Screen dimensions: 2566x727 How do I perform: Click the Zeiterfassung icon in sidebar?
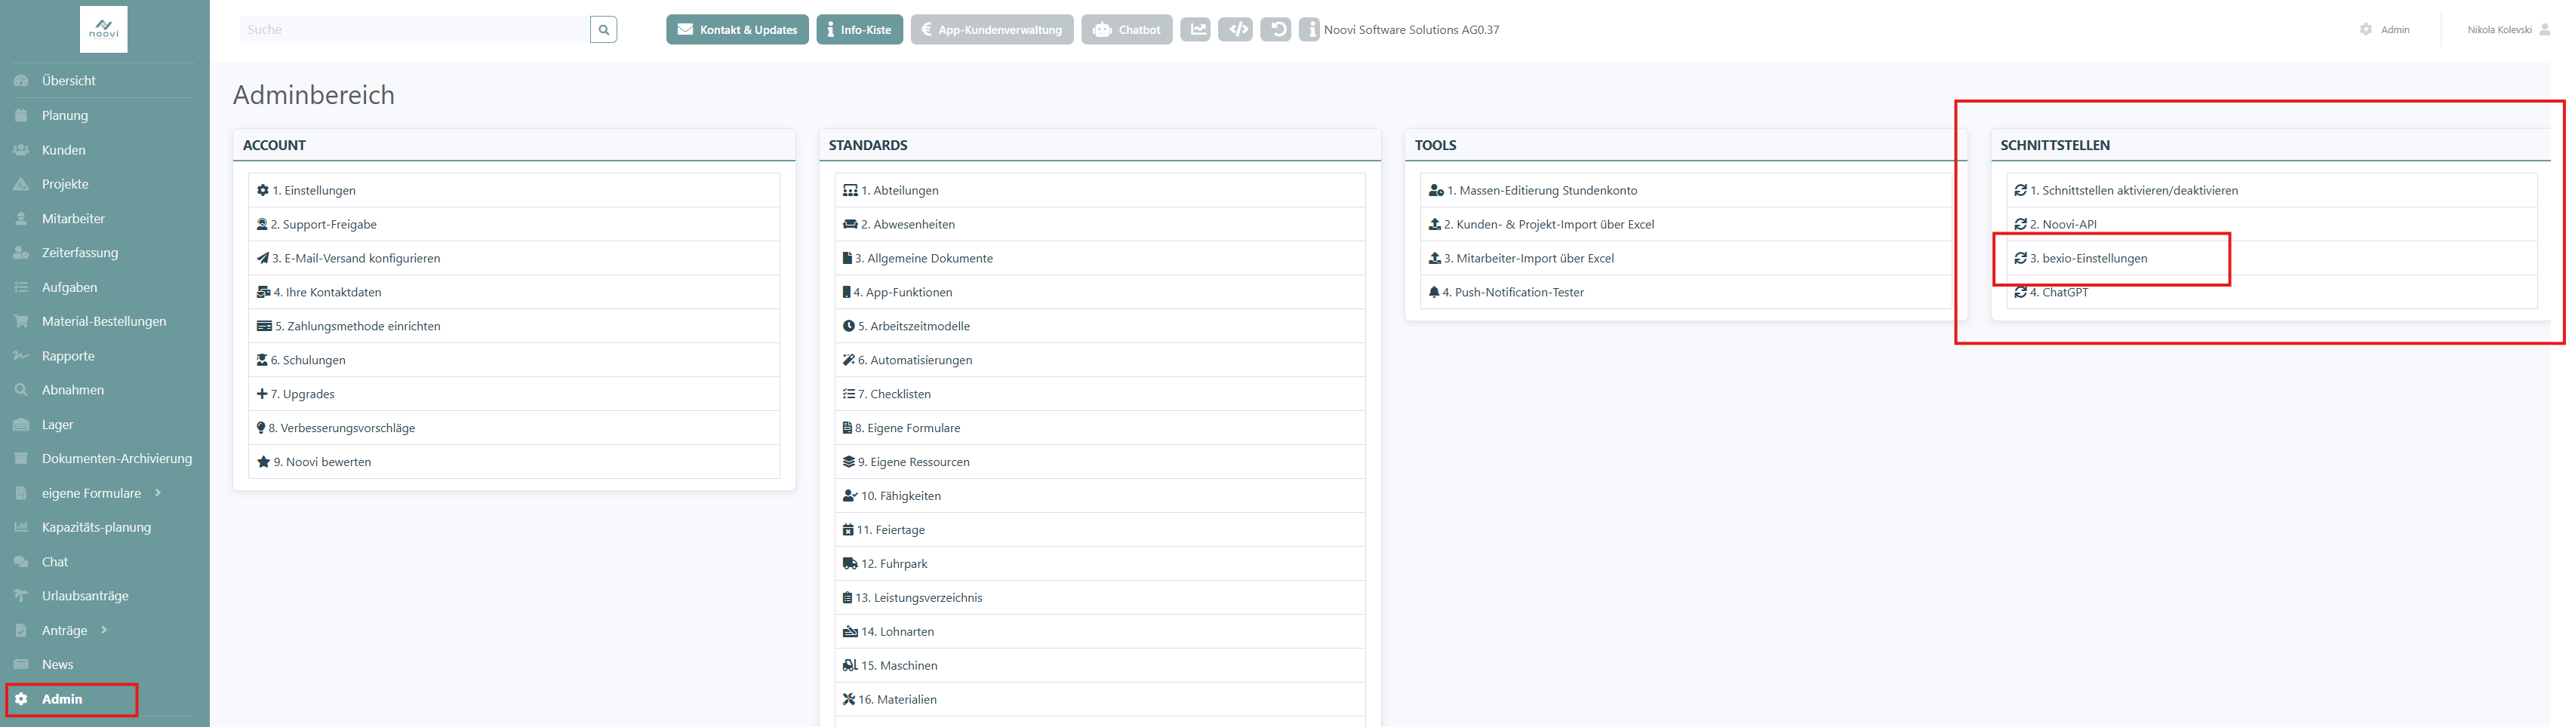click(21, 253)
